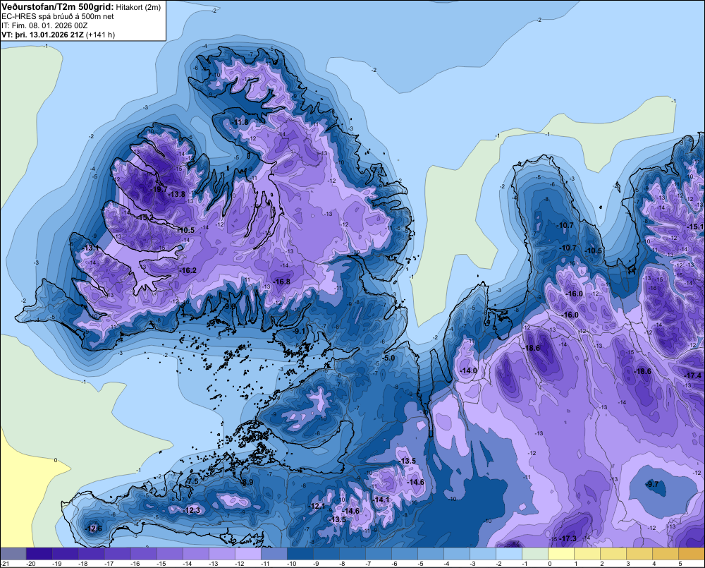Pick the legend swatch above the -17 label
The height and width of the screenshot is (568, 705).
(x=118, y=553)
